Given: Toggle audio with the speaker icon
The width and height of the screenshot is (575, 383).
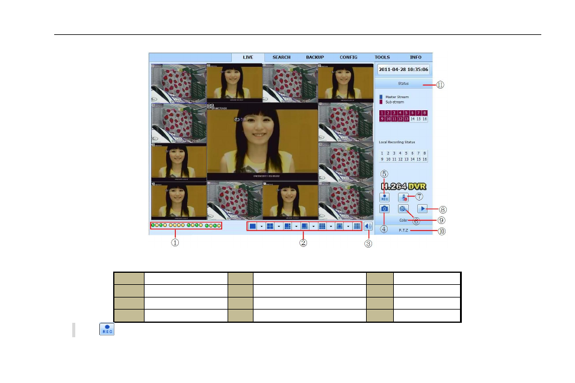Looking at the screenshot, I should tap(368, 226).
